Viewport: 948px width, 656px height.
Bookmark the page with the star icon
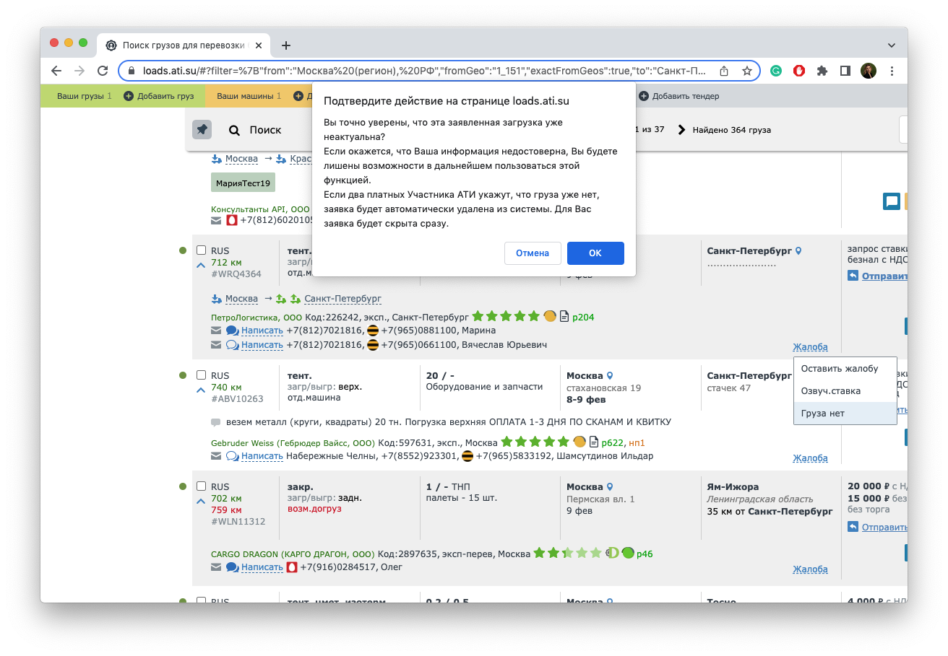click(747, 71)
